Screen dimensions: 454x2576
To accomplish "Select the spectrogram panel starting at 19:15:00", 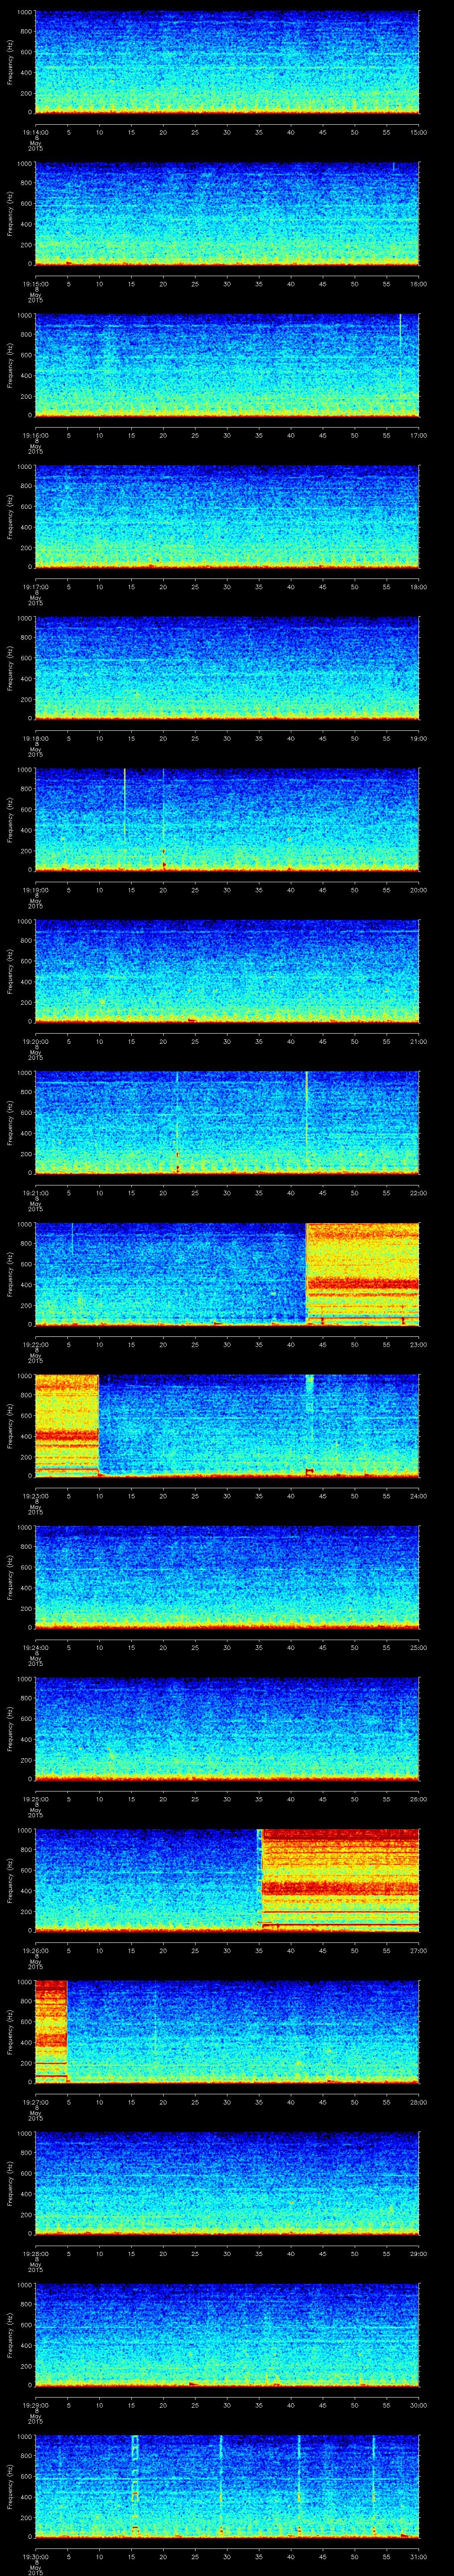I will click(x=227, y=214).
